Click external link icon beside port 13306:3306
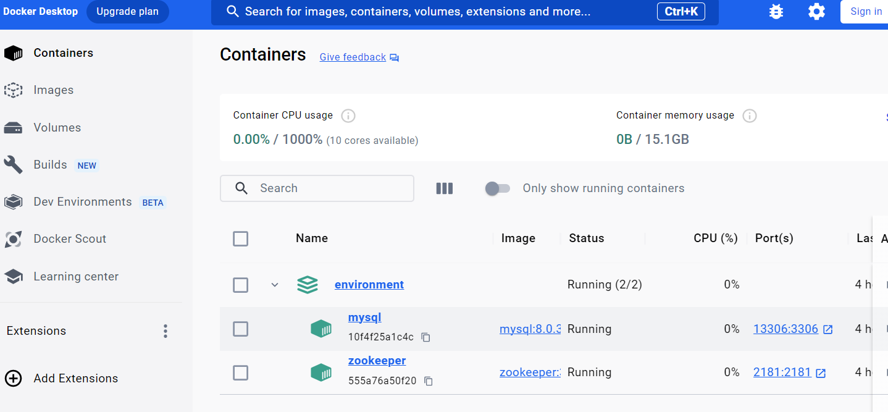 tap(828, 330)
